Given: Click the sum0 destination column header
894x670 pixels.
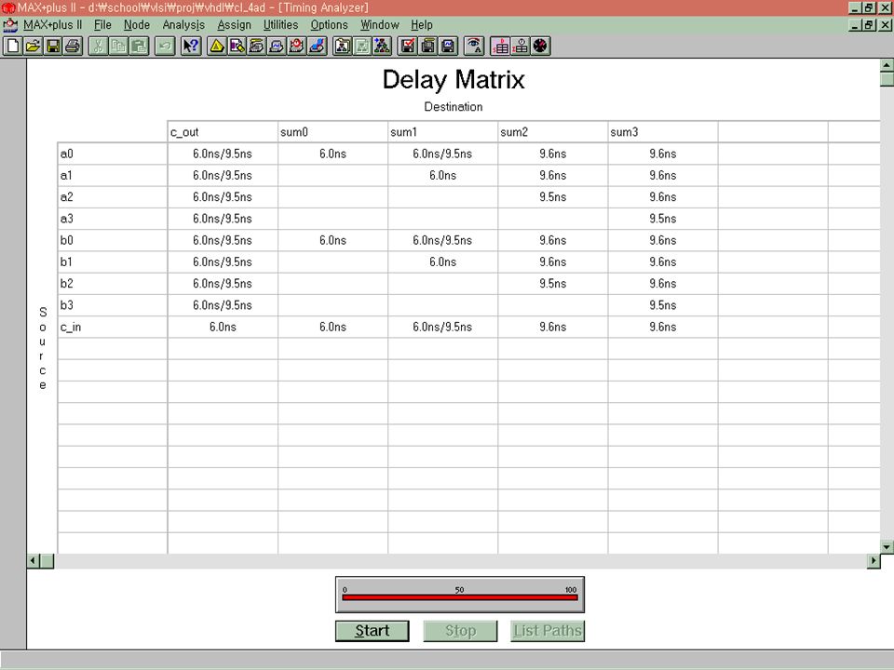Looking at the screenshot, I should coord(333,131).
